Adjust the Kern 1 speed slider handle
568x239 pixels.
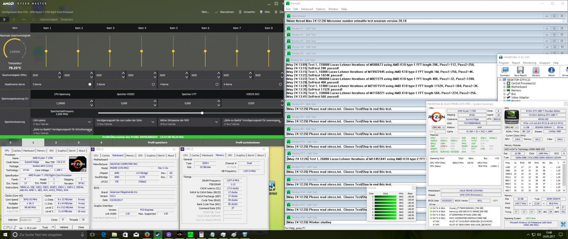[x=46, y=51]
